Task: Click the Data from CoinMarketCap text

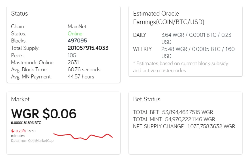Action: click(x=32, y=141)
